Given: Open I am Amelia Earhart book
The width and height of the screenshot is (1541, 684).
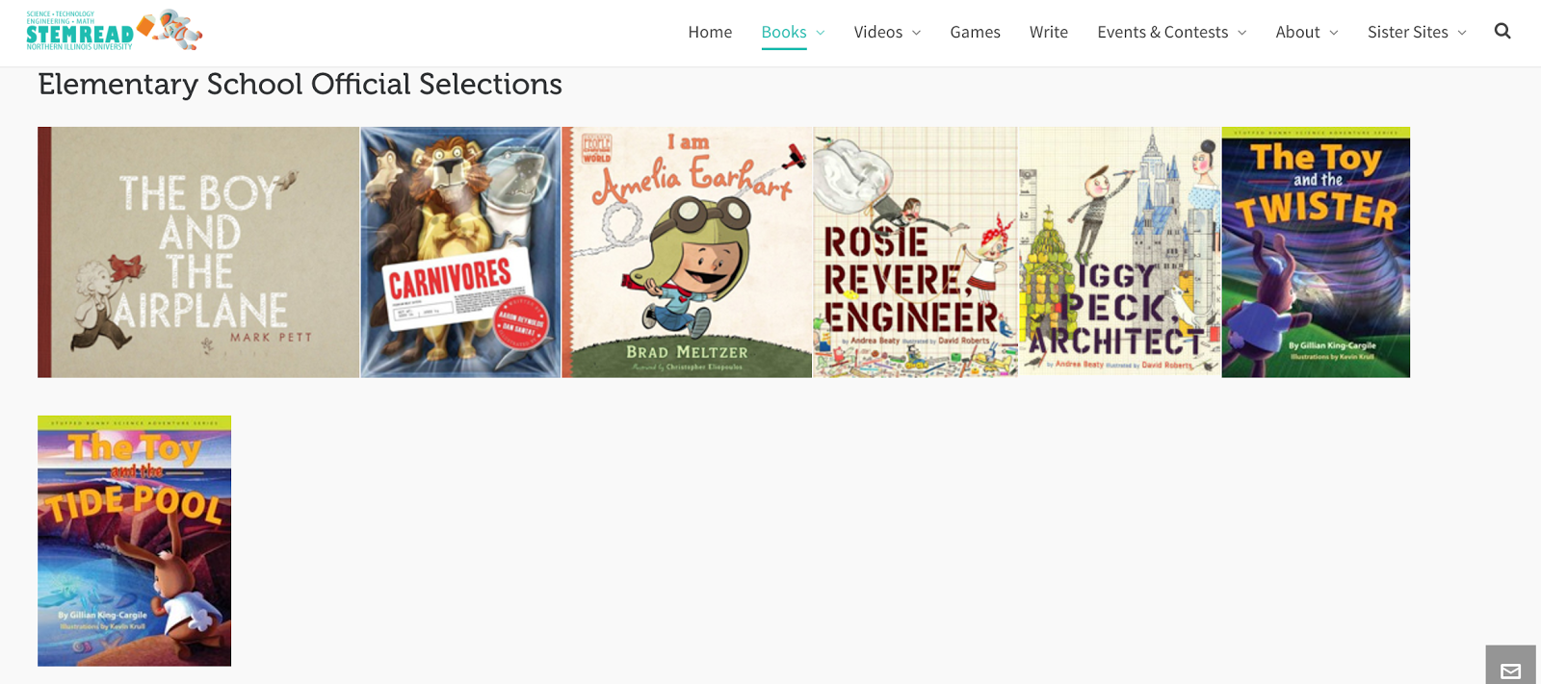Looking at the screenshot, I should pyautogui.click(x=687, y=252).
